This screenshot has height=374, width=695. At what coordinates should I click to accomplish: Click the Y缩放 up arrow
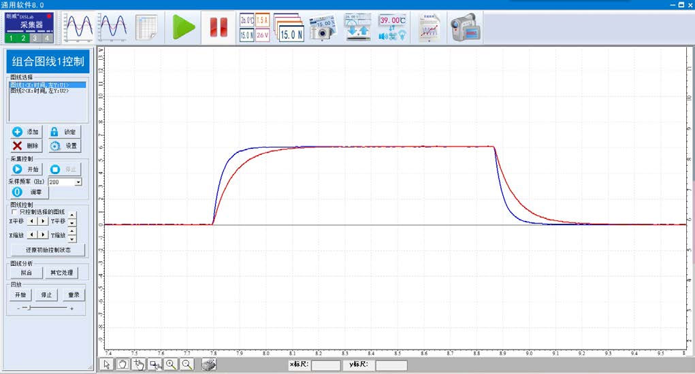pos(72,231)
